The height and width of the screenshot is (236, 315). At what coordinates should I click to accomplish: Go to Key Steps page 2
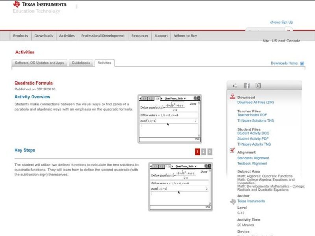(204, 152)
